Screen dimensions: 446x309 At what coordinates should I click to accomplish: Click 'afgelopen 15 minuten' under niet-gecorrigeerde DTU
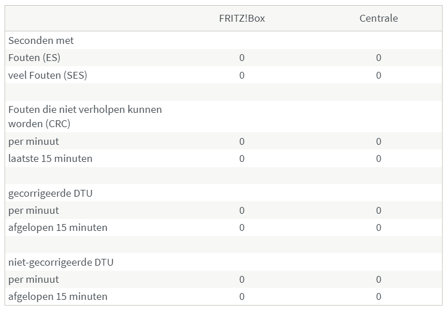pos(58,296)
